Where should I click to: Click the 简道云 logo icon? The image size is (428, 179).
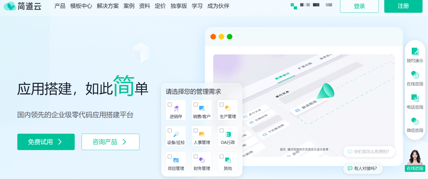click(x=10, y=6)
